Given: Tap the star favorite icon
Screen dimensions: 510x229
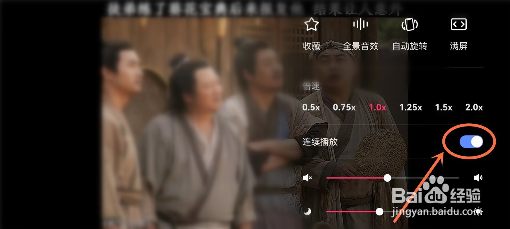Looking at the screenshot, I should pos(311,24).
